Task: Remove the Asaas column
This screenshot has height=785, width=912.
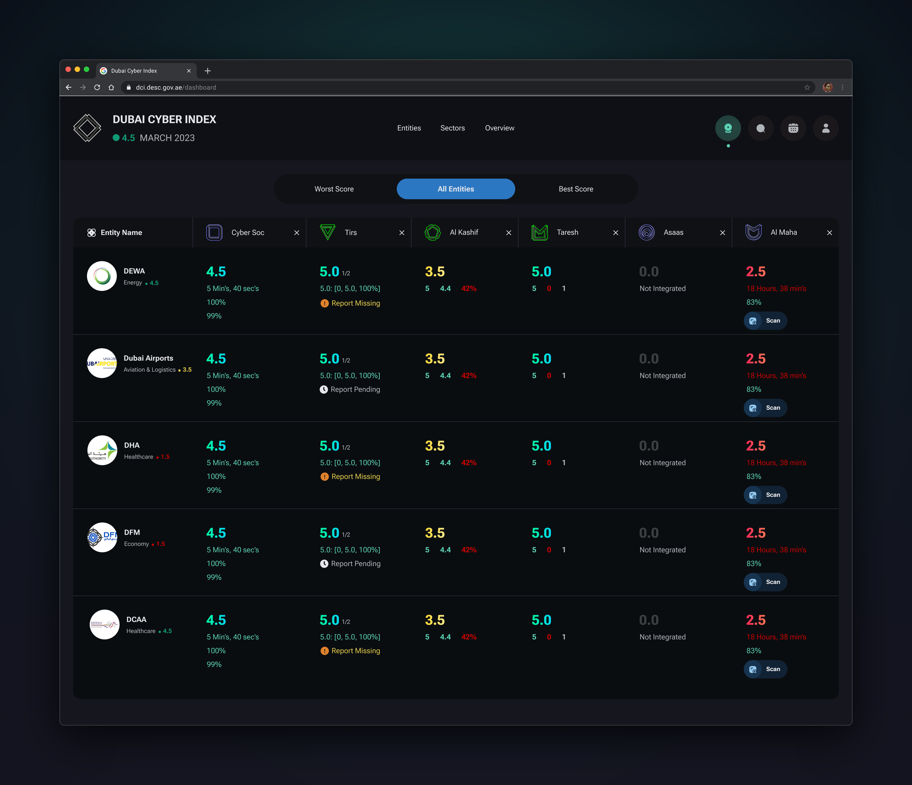Action: pos(723,233)
